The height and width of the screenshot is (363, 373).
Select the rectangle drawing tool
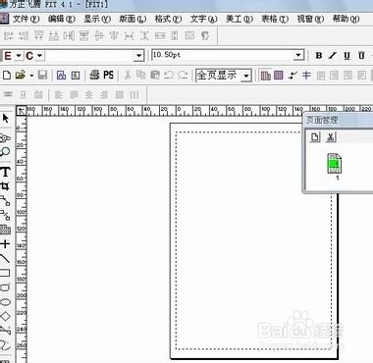point(5,274)
